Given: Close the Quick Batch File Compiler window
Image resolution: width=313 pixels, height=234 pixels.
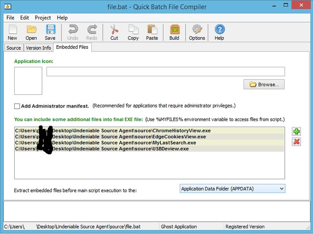Looking at the screenshot, I should point(301,5).
